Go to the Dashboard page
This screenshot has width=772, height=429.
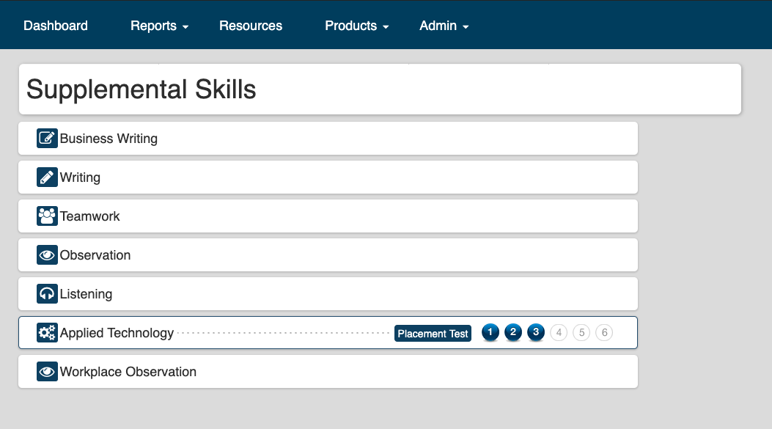coord(56,26)
